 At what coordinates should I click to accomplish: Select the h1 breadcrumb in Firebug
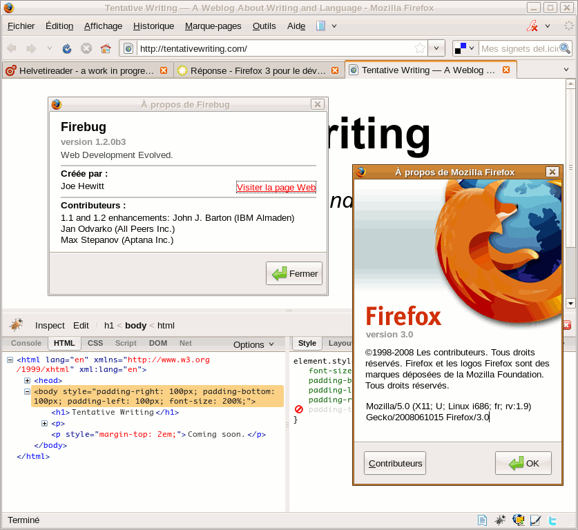tap(108, 325)
